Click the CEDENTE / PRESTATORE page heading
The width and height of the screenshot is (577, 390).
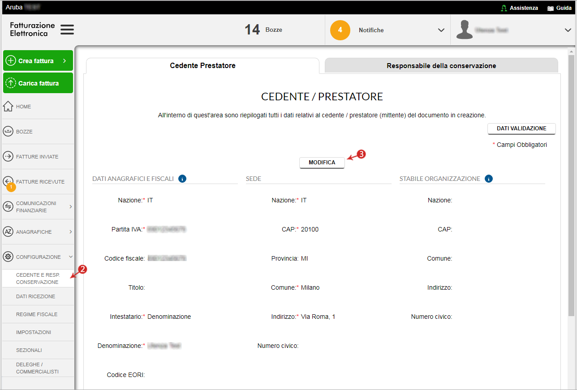pyautogui.click(x=322, y=97)
